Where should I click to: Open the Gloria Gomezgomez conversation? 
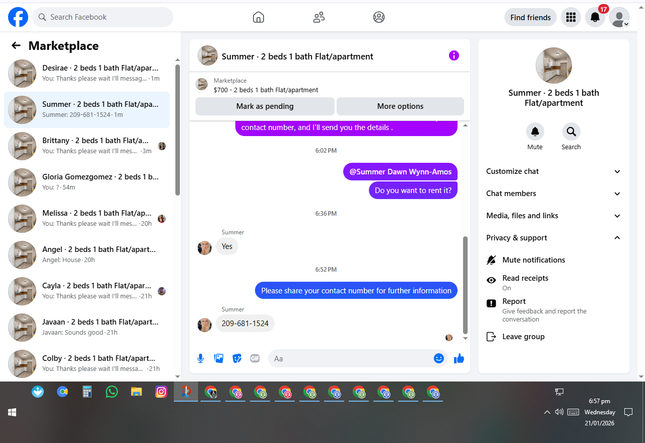tap(87, 182)
